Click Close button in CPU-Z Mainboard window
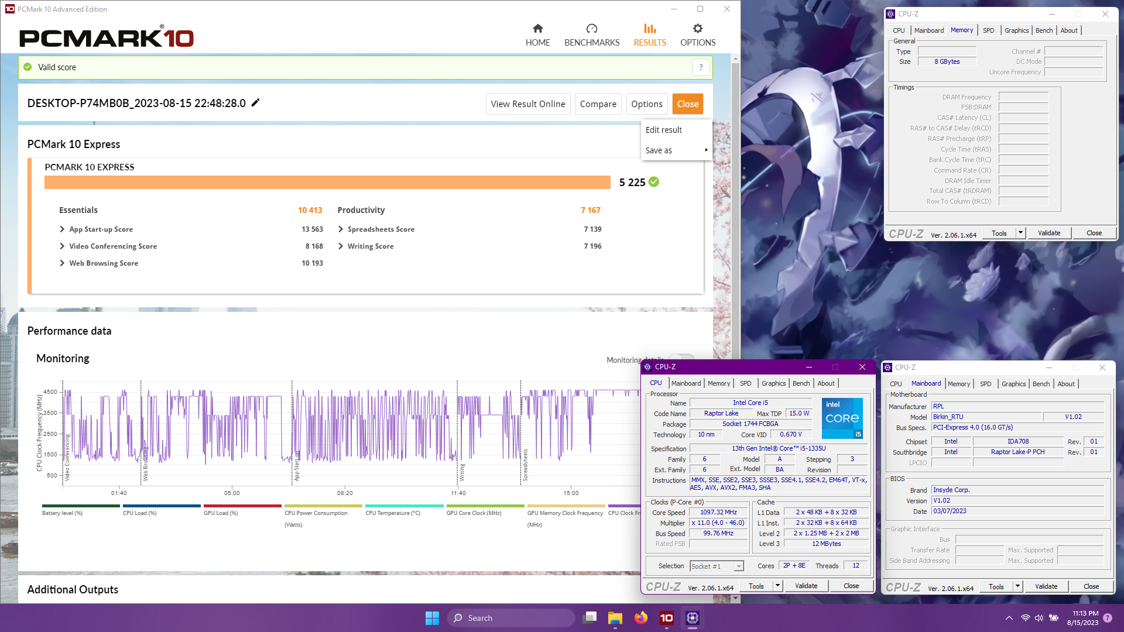The height and width of the screenshot is (632, 1124). click(1091, 586)
